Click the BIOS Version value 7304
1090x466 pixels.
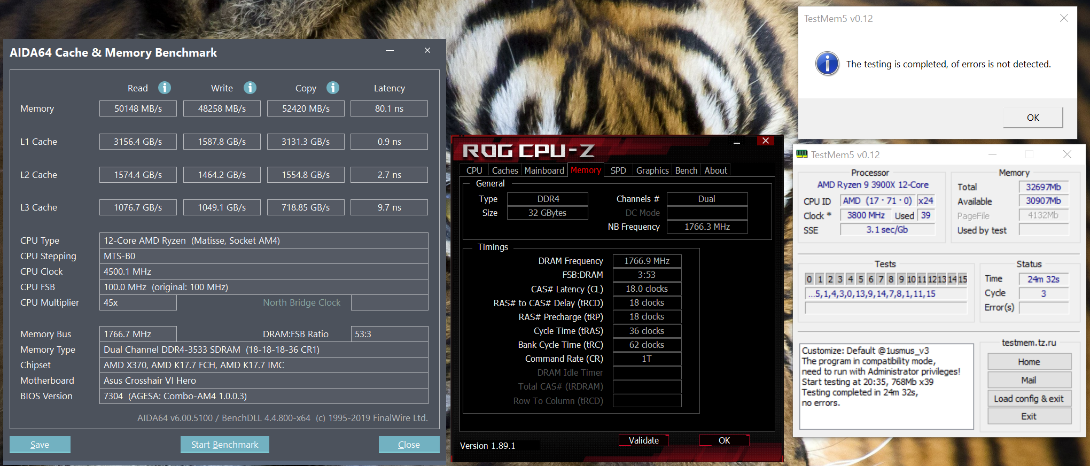pos(264,396)
